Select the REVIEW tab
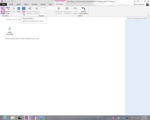This screenshot has width=150, height=120. point(43,4)
